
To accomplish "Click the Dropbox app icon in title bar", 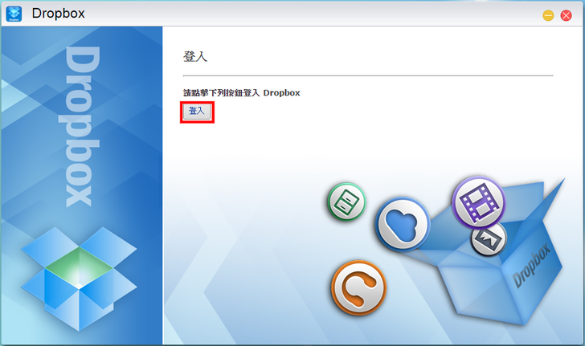I will point(14,14).
